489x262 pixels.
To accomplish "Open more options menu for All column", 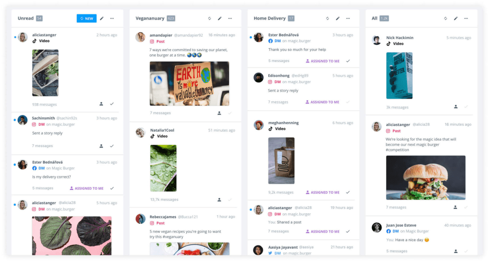I will (x=466, y=19).
